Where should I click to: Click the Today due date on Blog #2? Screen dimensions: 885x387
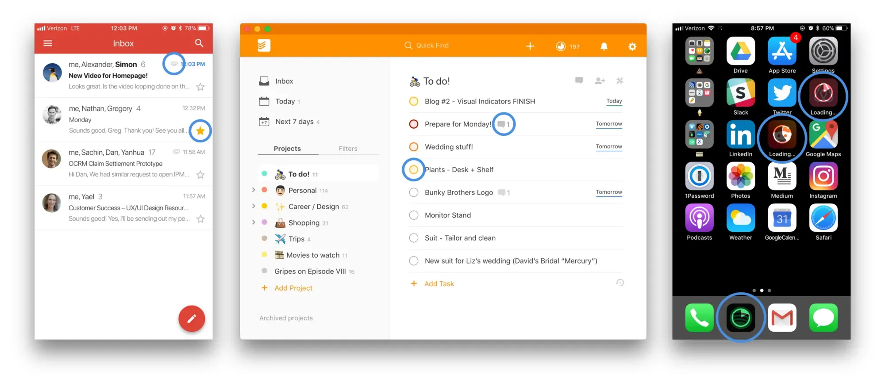614,101
